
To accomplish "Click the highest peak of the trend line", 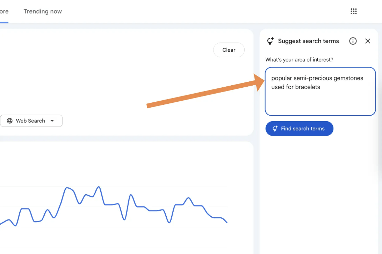I will (99, 187).
